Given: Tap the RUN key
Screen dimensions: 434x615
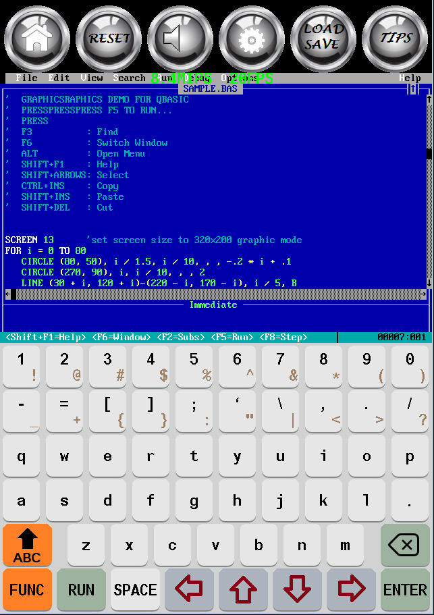Looking at the screenshot, I should (81, 589).
